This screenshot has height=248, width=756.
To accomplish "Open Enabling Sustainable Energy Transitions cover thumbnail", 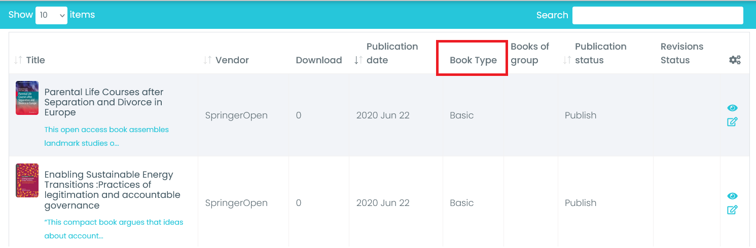I will [27, 180].
